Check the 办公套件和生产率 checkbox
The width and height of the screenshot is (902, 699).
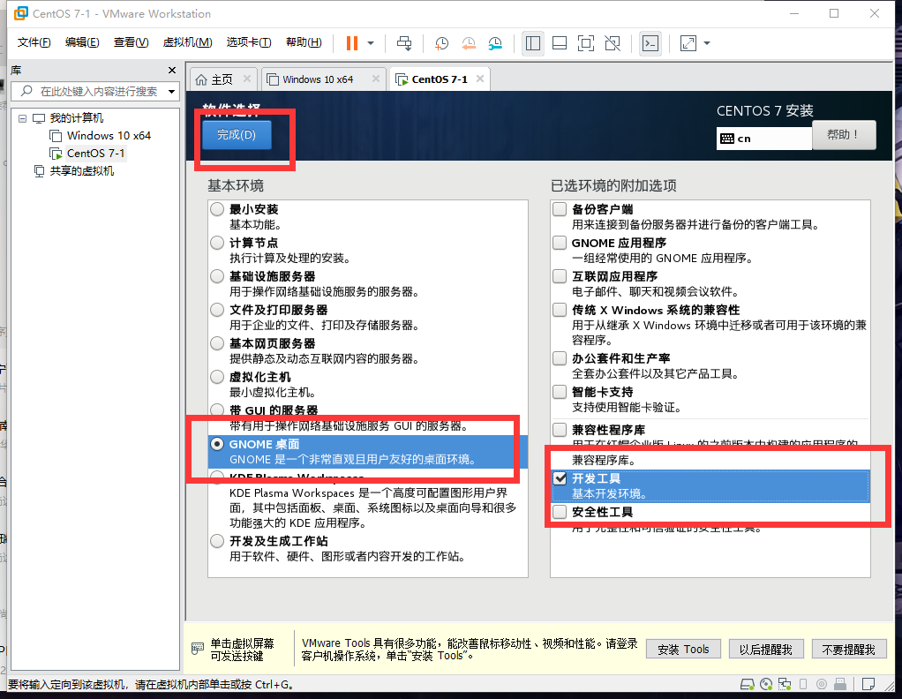click(560, 357)
